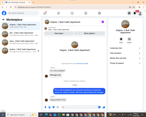Image resolution: width=146 pixels, height=117 pixels.
Task: Open the Ayslinn conversation in the list
Action: (x=20, y=51)
